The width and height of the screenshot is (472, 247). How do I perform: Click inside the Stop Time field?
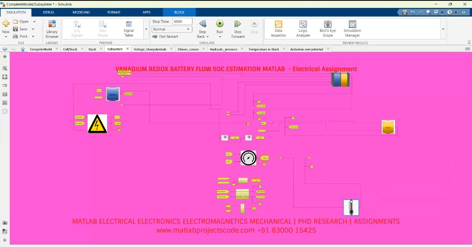point(181,21)
